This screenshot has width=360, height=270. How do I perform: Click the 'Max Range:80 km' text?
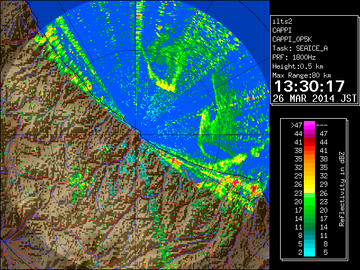pyautogui.click(x=301, y=75)
